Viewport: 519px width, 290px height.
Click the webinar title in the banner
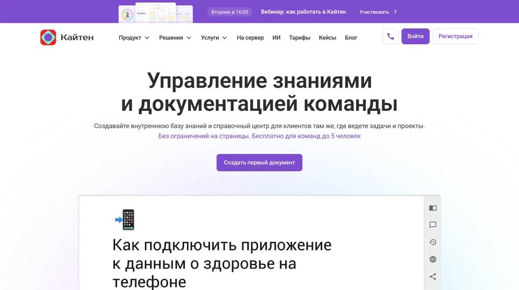[303, 11]
